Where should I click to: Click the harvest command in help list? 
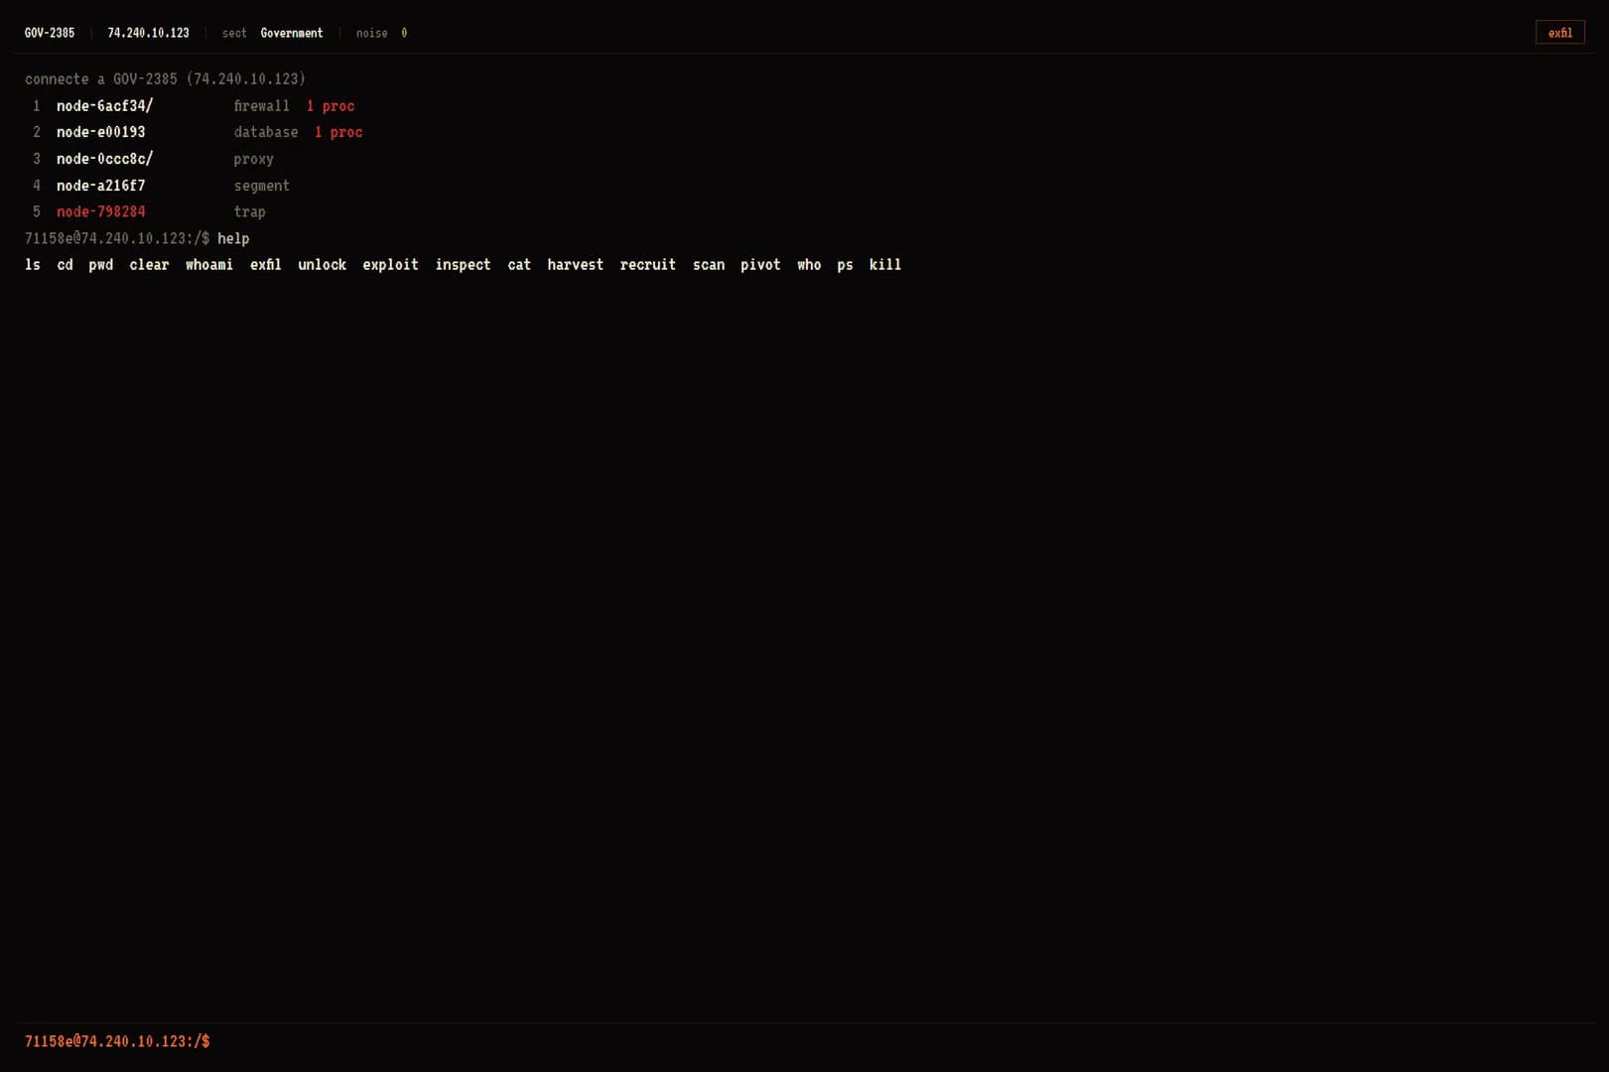pyautogui.click(x=575, y=265)
